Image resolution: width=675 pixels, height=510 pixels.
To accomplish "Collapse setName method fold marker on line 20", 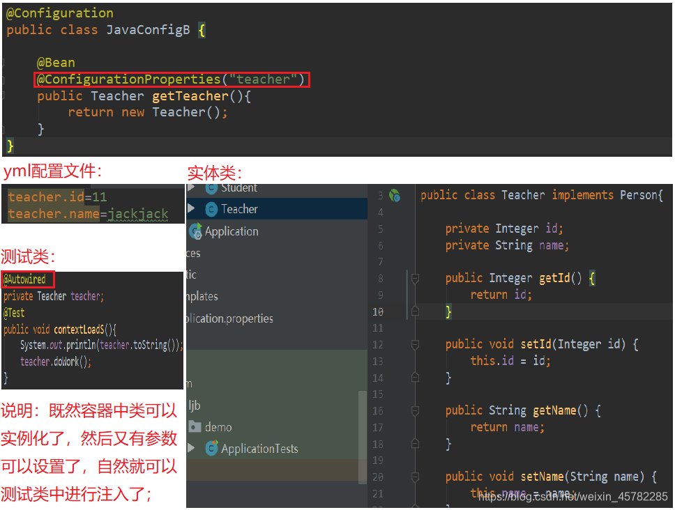I will click(415, 477).
